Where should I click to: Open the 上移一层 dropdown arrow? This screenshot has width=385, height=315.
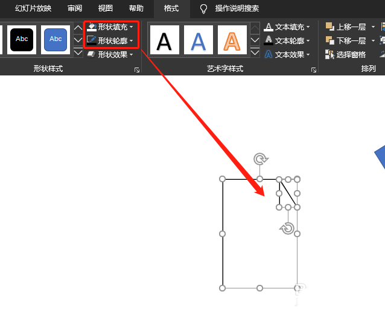point(373,27)
